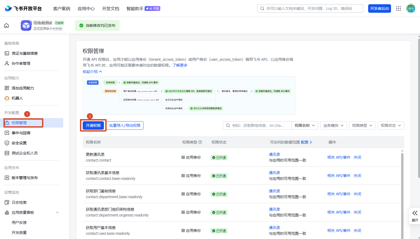Click the contact:contact.base:readonly text
Screen dimensions: 420x239
[111, 179]
